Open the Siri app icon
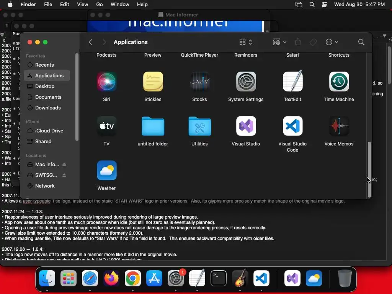This screenshot has height=294, width=392. click(106, 82)
